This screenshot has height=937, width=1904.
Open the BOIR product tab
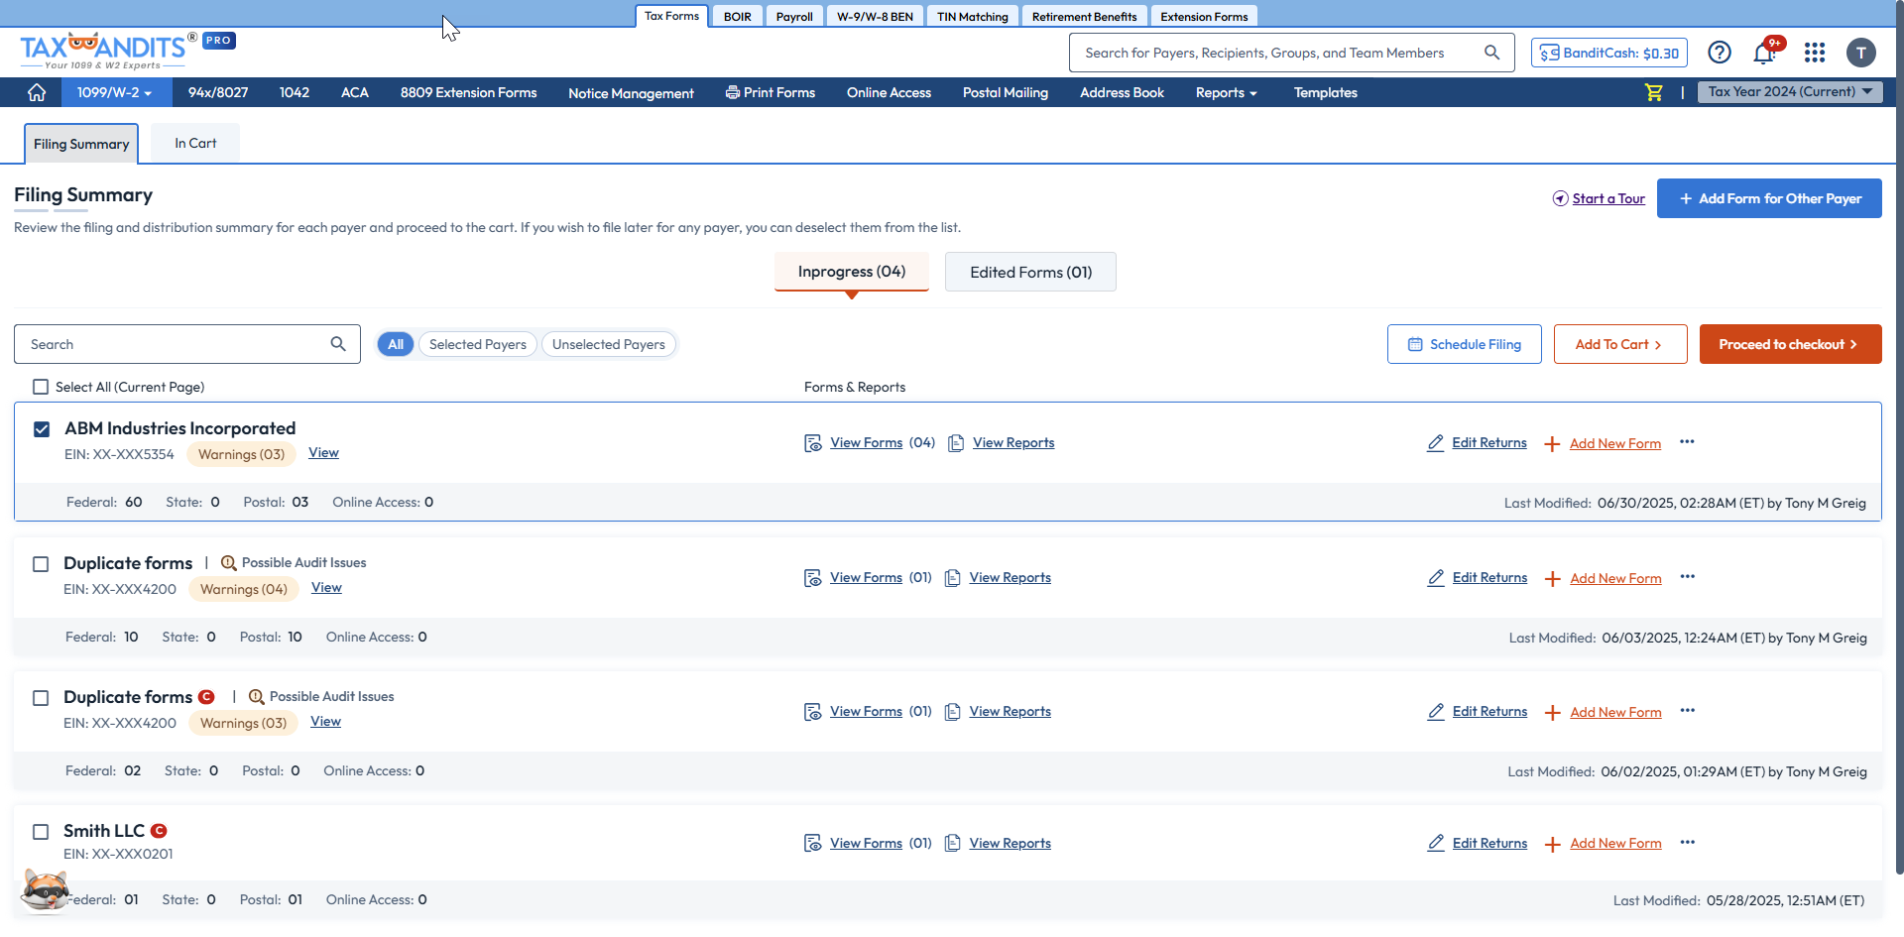(737, 16)
